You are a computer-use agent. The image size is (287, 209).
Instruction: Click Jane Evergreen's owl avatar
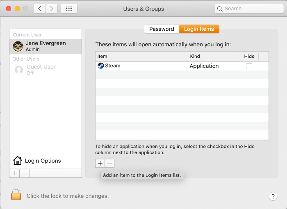coord(18,46)
